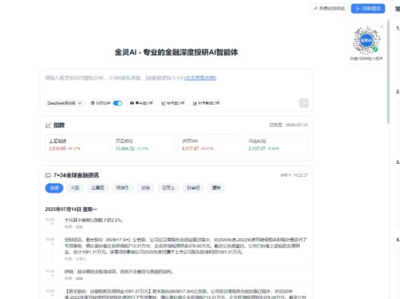Select the 全部 news filter tab
The width and height of the screenshot is (400, 299).
click(54, 187)
